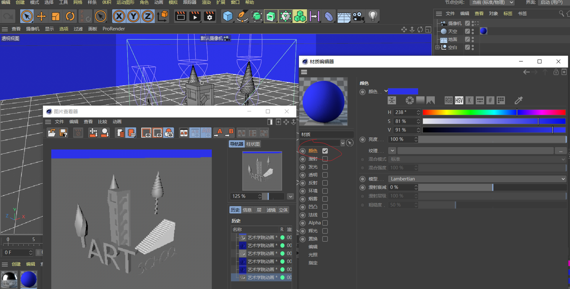Viewport: 570px width, 289px height.
Task: Uncheck the 颜色 channel checkbox
Action: coord(325,151)
